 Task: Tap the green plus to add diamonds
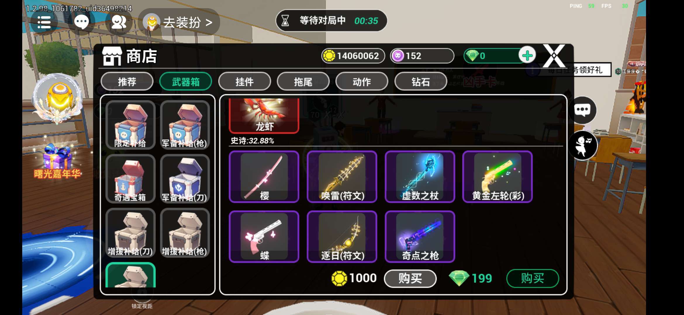pos(527,55)
